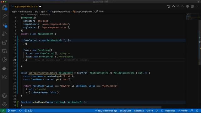Click line number 20 in gutter
Screen dimensions: 201x113
(15, 60)
